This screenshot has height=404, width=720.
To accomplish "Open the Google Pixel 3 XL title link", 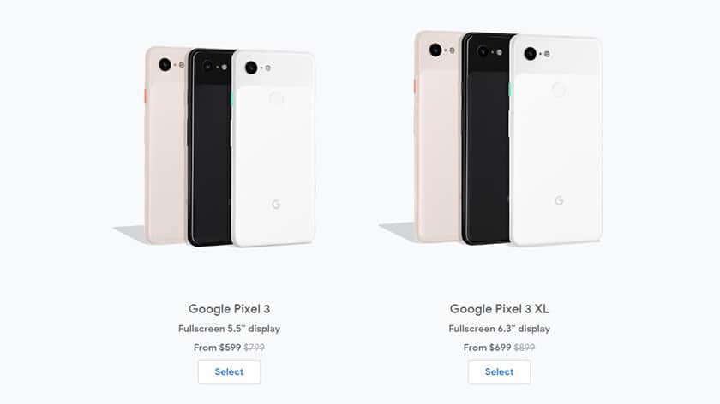I will (499, 309).
